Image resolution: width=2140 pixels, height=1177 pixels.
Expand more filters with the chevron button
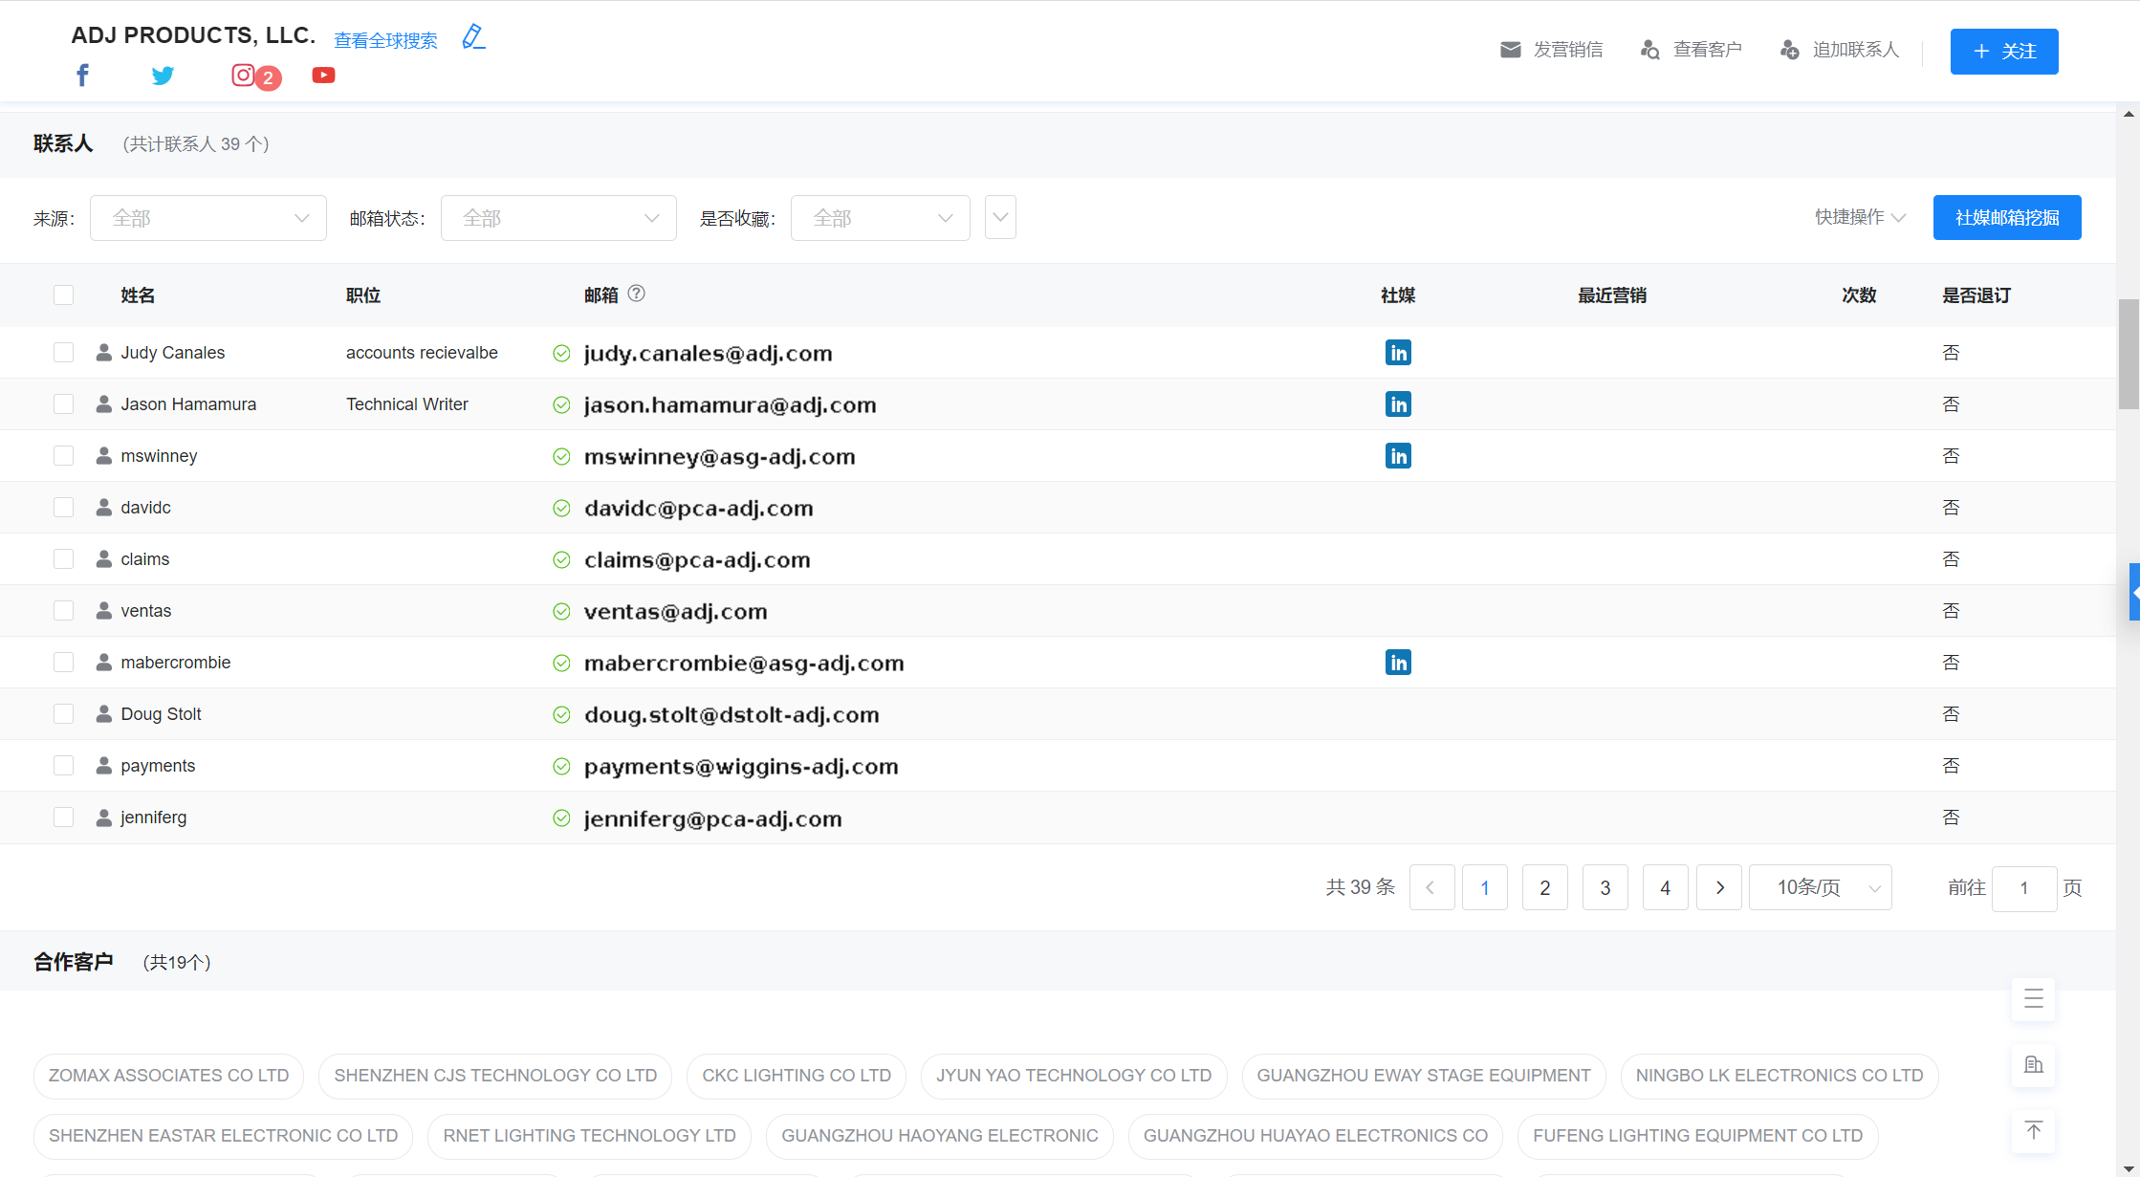click(1000, 218)
